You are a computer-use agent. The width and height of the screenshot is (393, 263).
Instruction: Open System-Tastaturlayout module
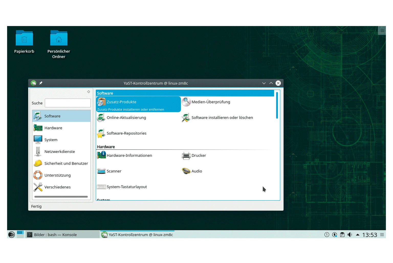pos(127,187)
